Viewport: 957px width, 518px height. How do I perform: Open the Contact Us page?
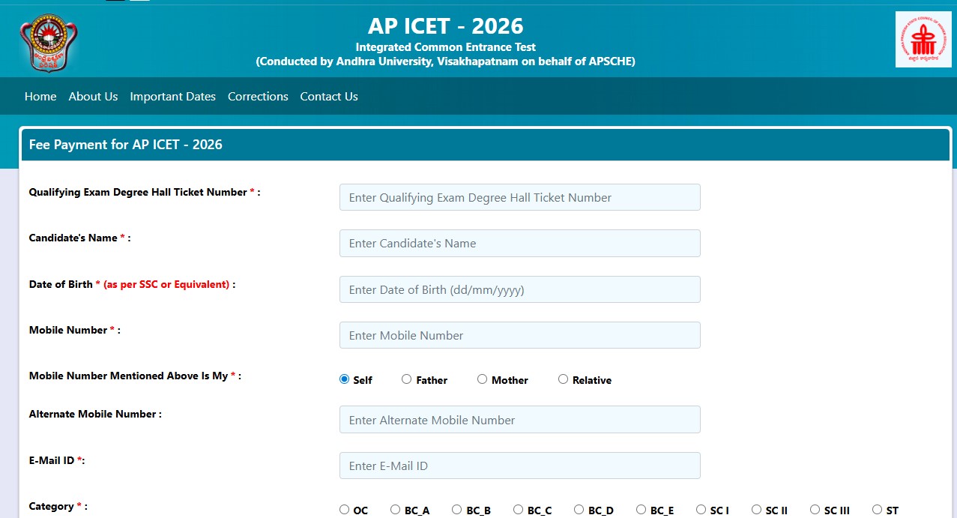point(328,96)
